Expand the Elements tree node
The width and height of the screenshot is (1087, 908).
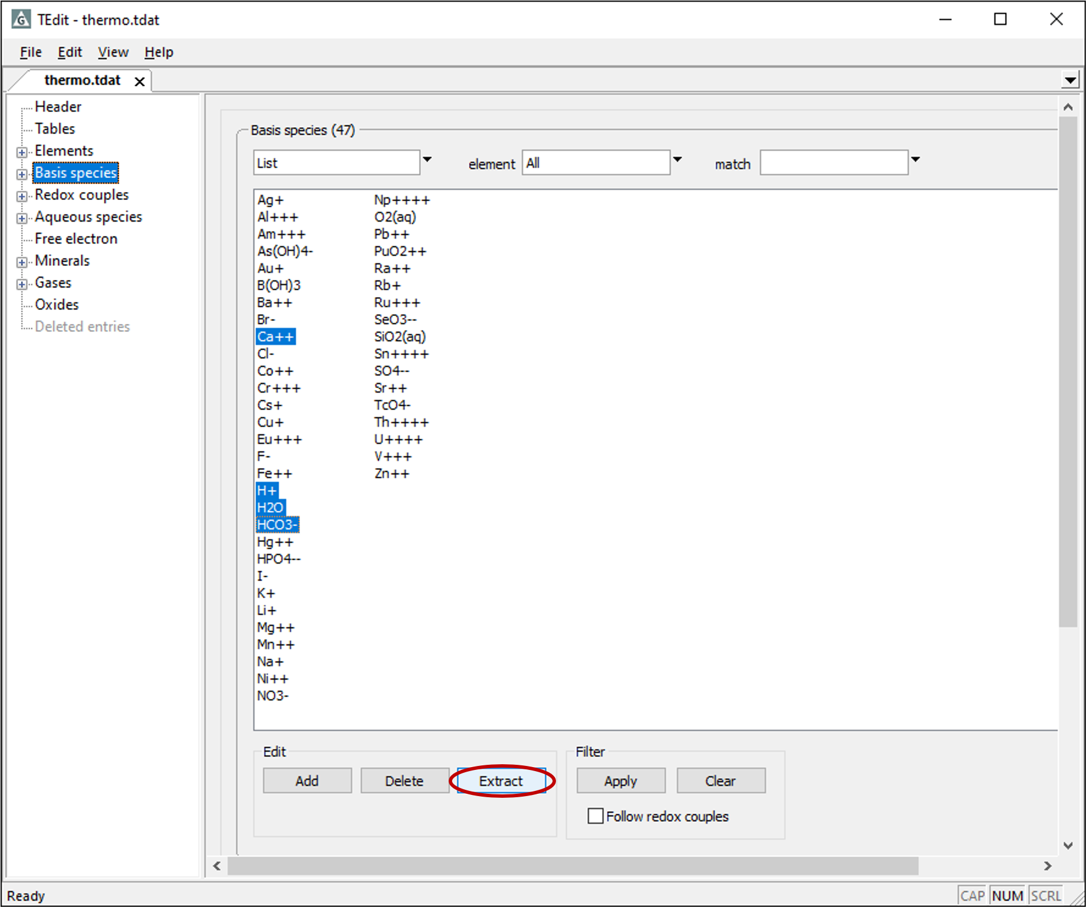point(22,152)
